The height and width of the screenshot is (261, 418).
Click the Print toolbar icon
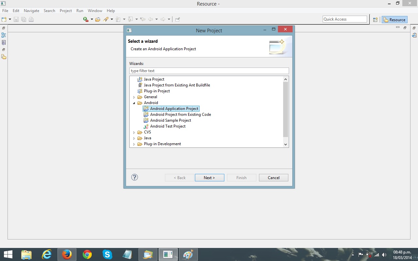31,19
